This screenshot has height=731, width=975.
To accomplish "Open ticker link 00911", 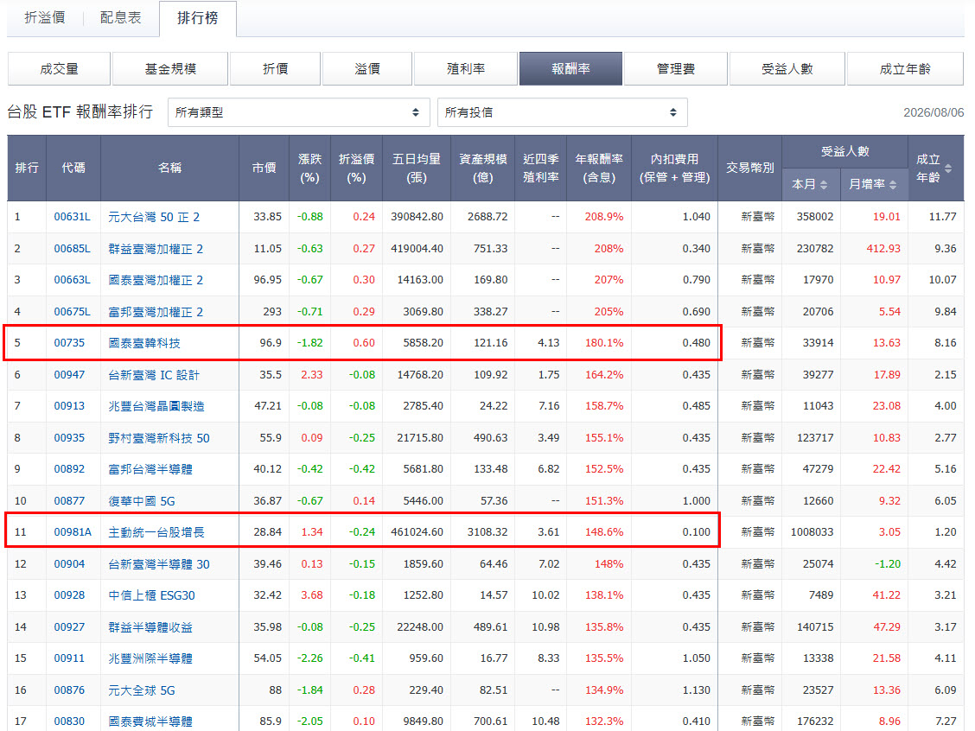I will click(69, 658).
